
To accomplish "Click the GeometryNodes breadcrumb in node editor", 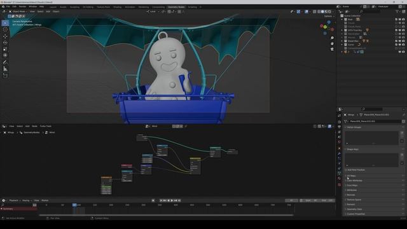I will tap(32, 132).
